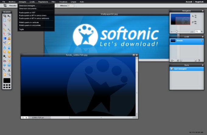Select the Clone Stamp tool
Viewport: 207px width, 135px height.
[9, 38]
